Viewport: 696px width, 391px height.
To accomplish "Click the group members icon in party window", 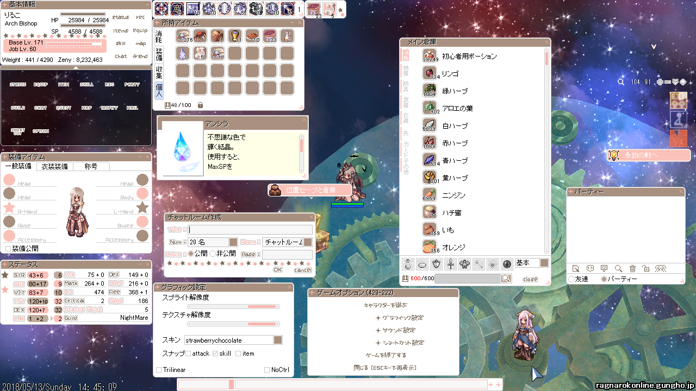I will click(x=661, y=268).
